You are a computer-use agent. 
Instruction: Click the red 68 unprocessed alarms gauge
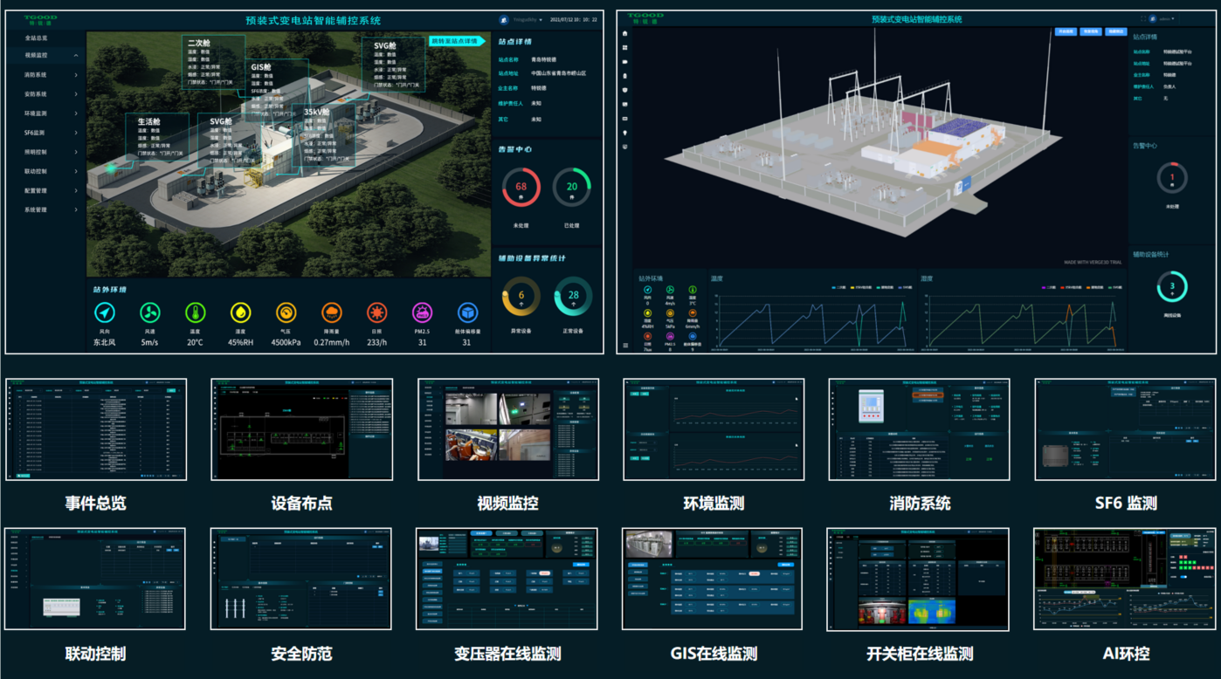click(x=521, y=187)
